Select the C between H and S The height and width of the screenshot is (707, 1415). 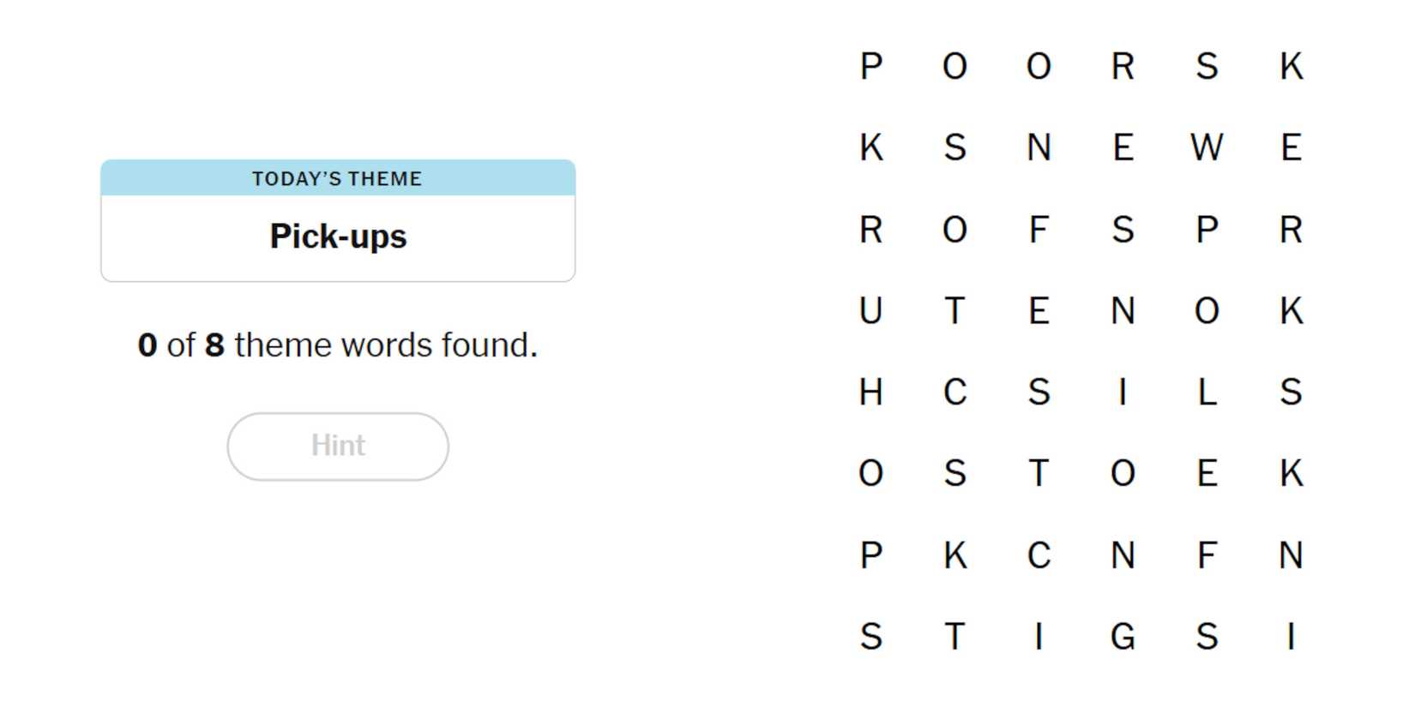(x=954, y=392)
